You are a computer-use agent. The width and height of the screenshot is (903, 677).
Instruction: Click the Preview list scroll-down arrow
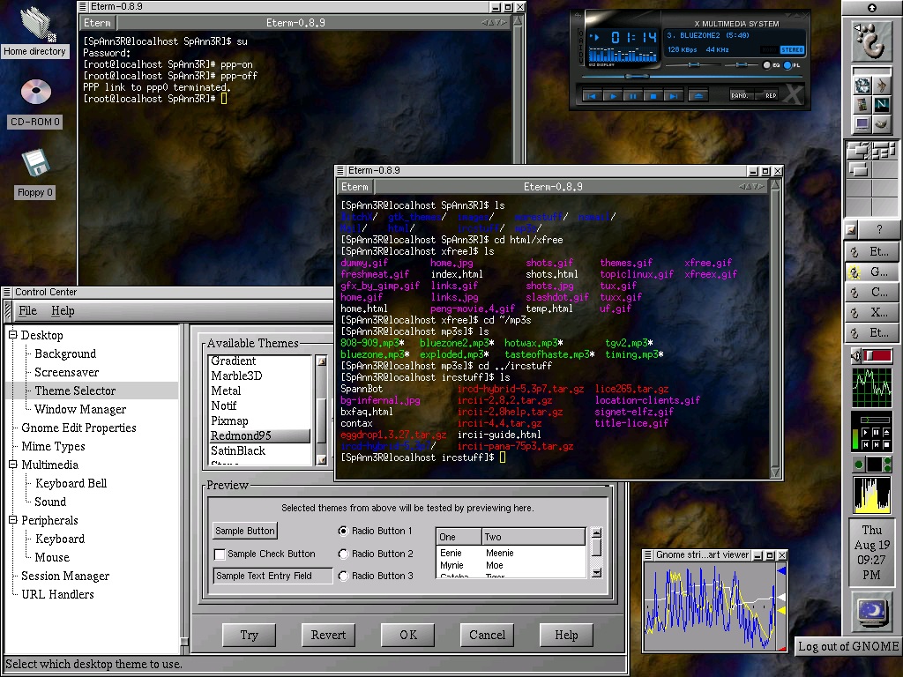tap(597, 573)
